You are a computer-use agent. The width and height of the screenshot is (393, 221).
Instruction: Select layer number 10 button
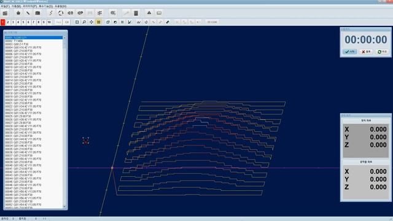coord(49,22)
